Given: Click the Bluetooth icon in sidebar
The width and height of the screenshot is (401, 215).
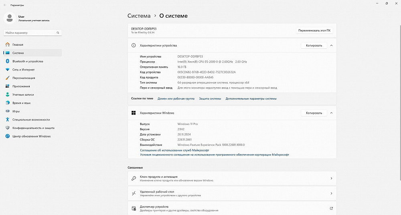Looking at the screenshot, I should 7,61.
